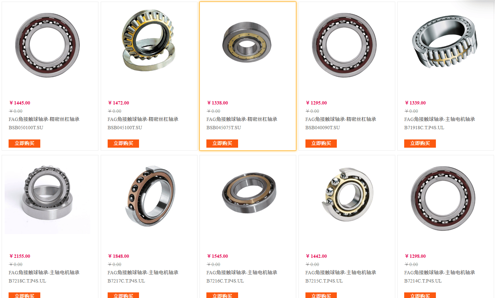Click 立即购买 under BSB040090T.SU
This screenshot has height=298, width=495.
[321, 143]
